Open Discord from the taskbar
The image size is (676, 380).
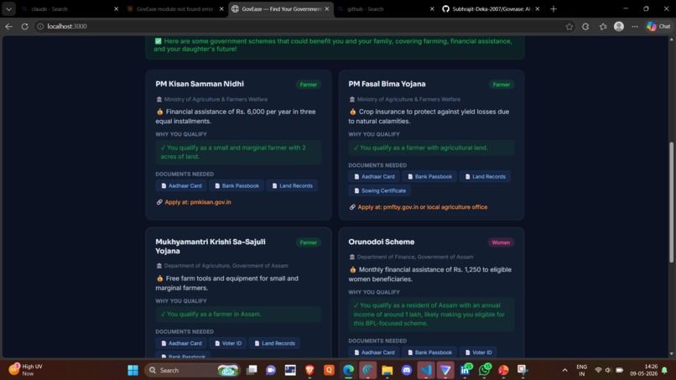[407, 370]
